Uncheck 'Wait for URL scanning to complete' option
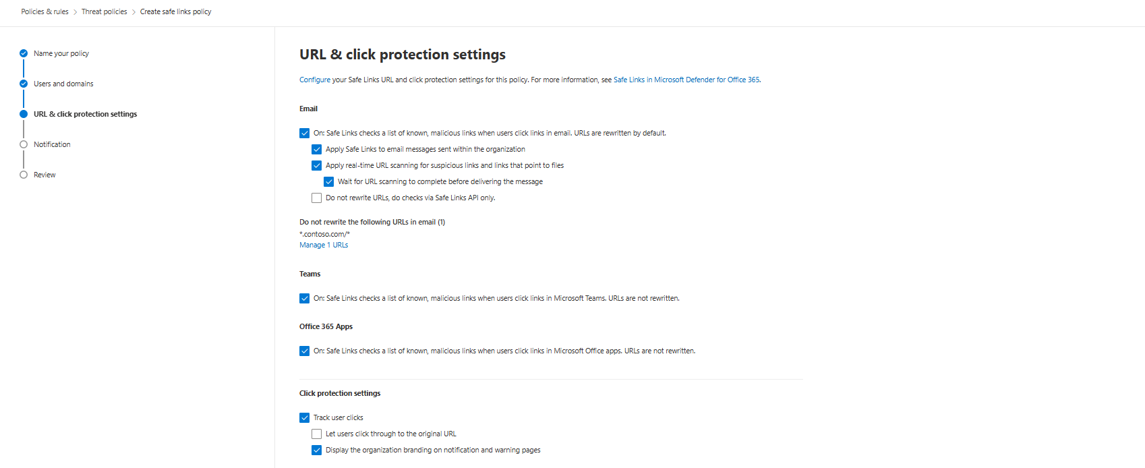1145x468 pixels. click(329, 182)
